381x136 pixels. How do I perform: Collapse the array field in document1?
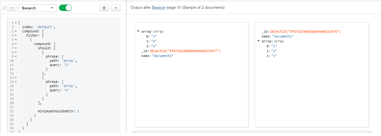click(x=259, y=41)
